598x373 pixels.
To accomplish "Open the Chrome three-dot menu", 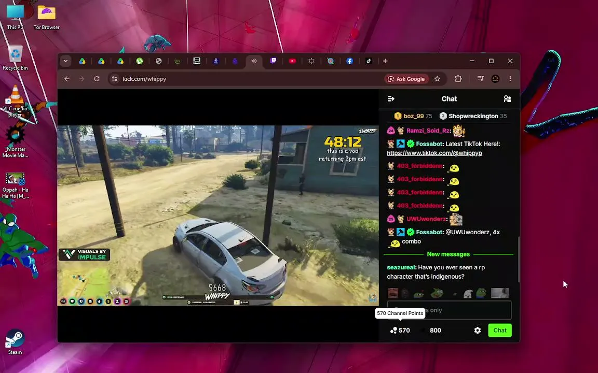I will pos(510,79).
